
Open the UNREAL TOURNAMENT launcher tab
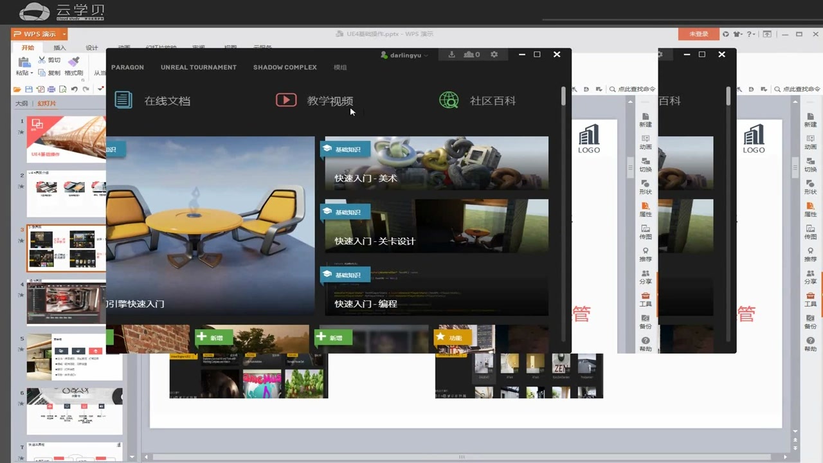coord(199,68)
